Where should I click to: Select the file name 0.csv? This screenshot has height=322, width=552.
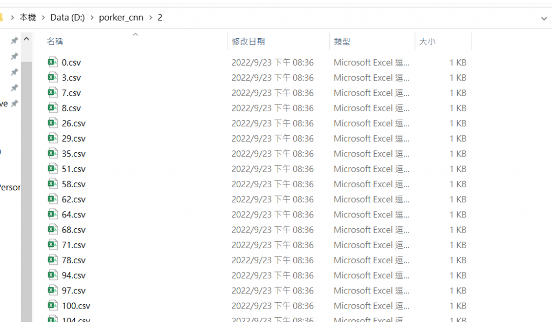click(71, 63)
